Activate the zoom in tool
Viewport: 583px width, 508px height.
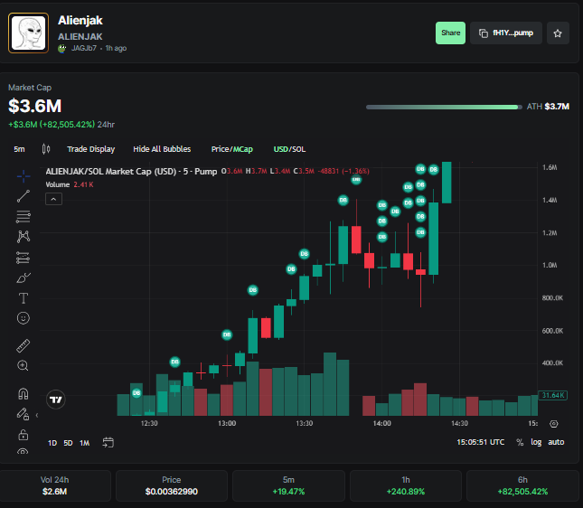[x=24, y=366]
